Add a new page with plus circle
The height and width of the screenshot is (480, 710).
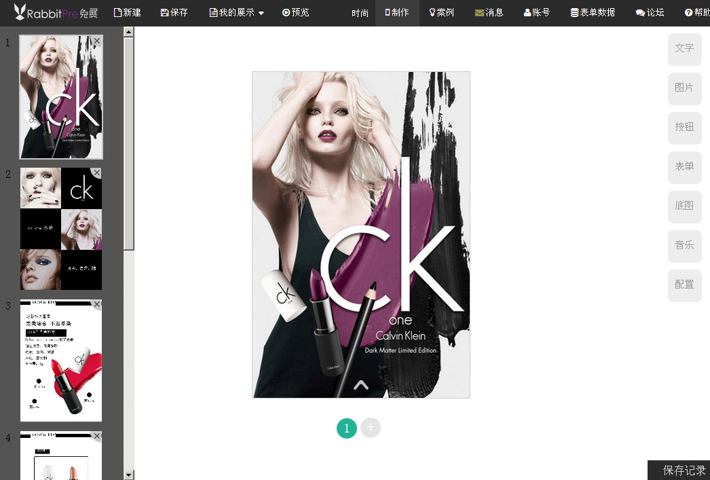(x=371, y=428)
